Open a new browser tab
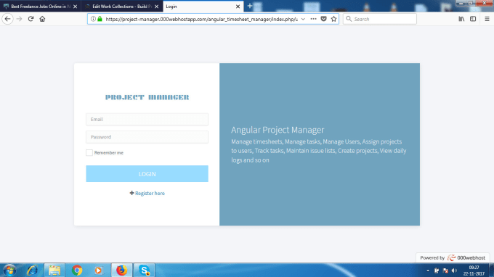Screen dimensions: 494x277 coord(250,6)
